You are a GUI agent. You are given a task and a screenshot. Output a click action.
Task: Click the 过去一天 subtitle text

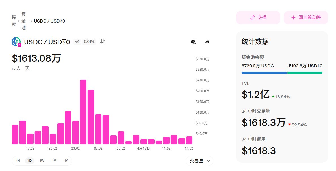[x=21, y=69]
